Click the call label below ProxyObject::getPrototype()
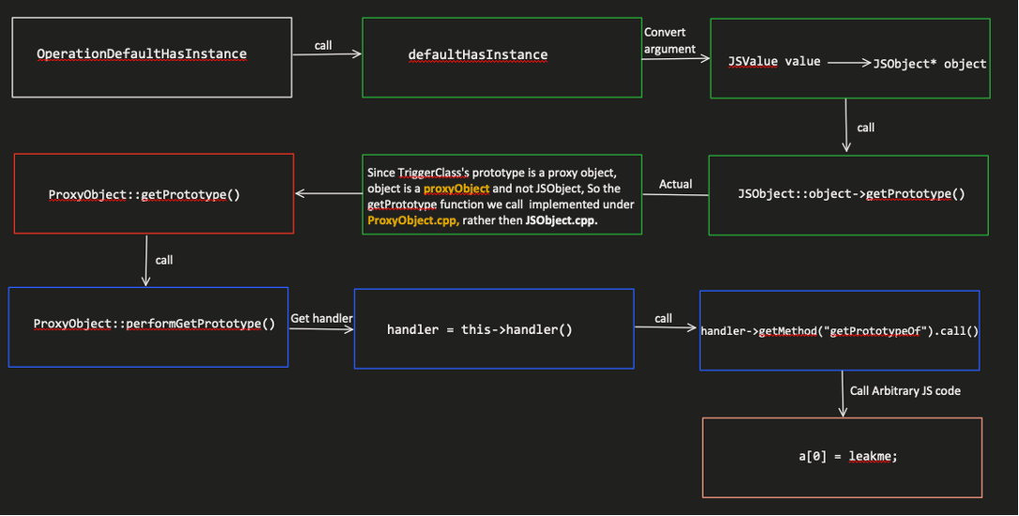Image resolution: width=1019 pixels, height=516 pixels. point(163,260)
